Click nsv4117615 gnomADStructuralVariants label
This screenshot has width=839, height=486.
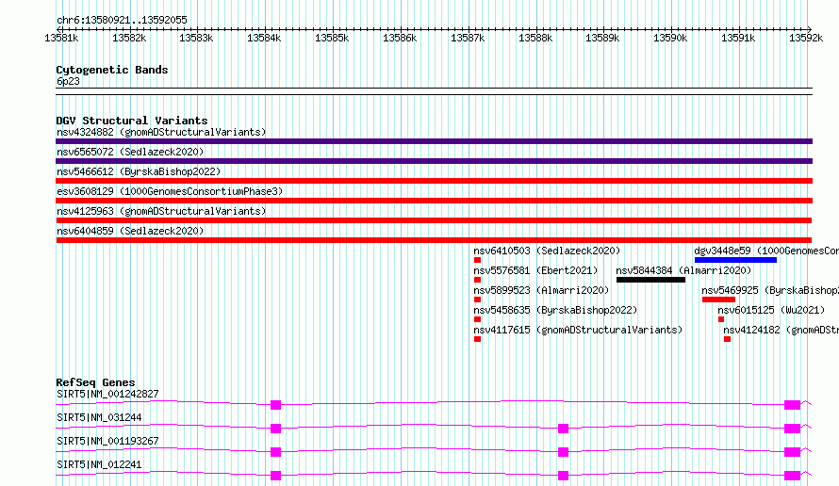coord(578,330)
